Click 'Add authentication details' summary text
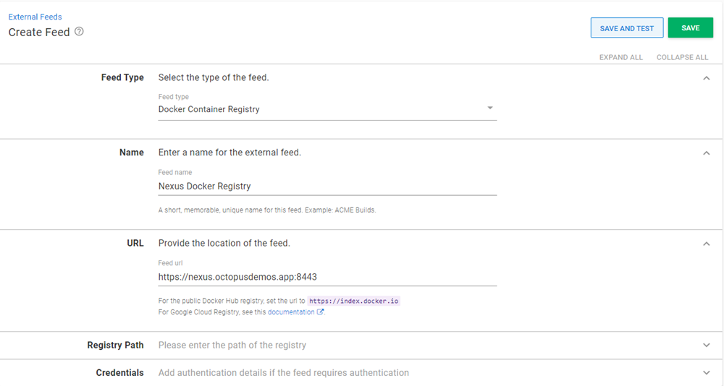724x386 pixels. pos(284,372)
